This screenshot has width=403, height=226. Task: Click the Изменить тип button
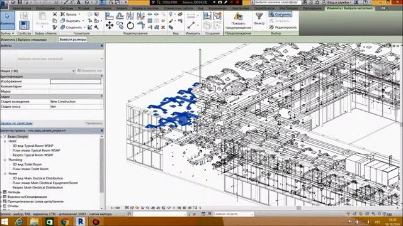click(89, 71)
